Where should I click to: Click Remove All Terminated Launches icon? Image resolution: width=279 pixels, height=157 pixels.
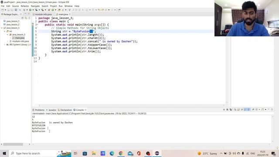231,109
